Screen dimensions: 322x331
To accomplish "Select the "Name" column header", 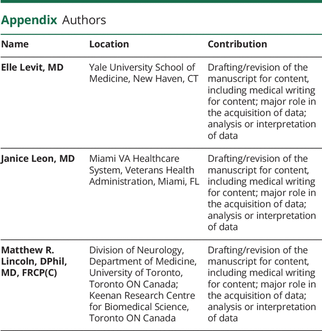I will tap(15, 44).
